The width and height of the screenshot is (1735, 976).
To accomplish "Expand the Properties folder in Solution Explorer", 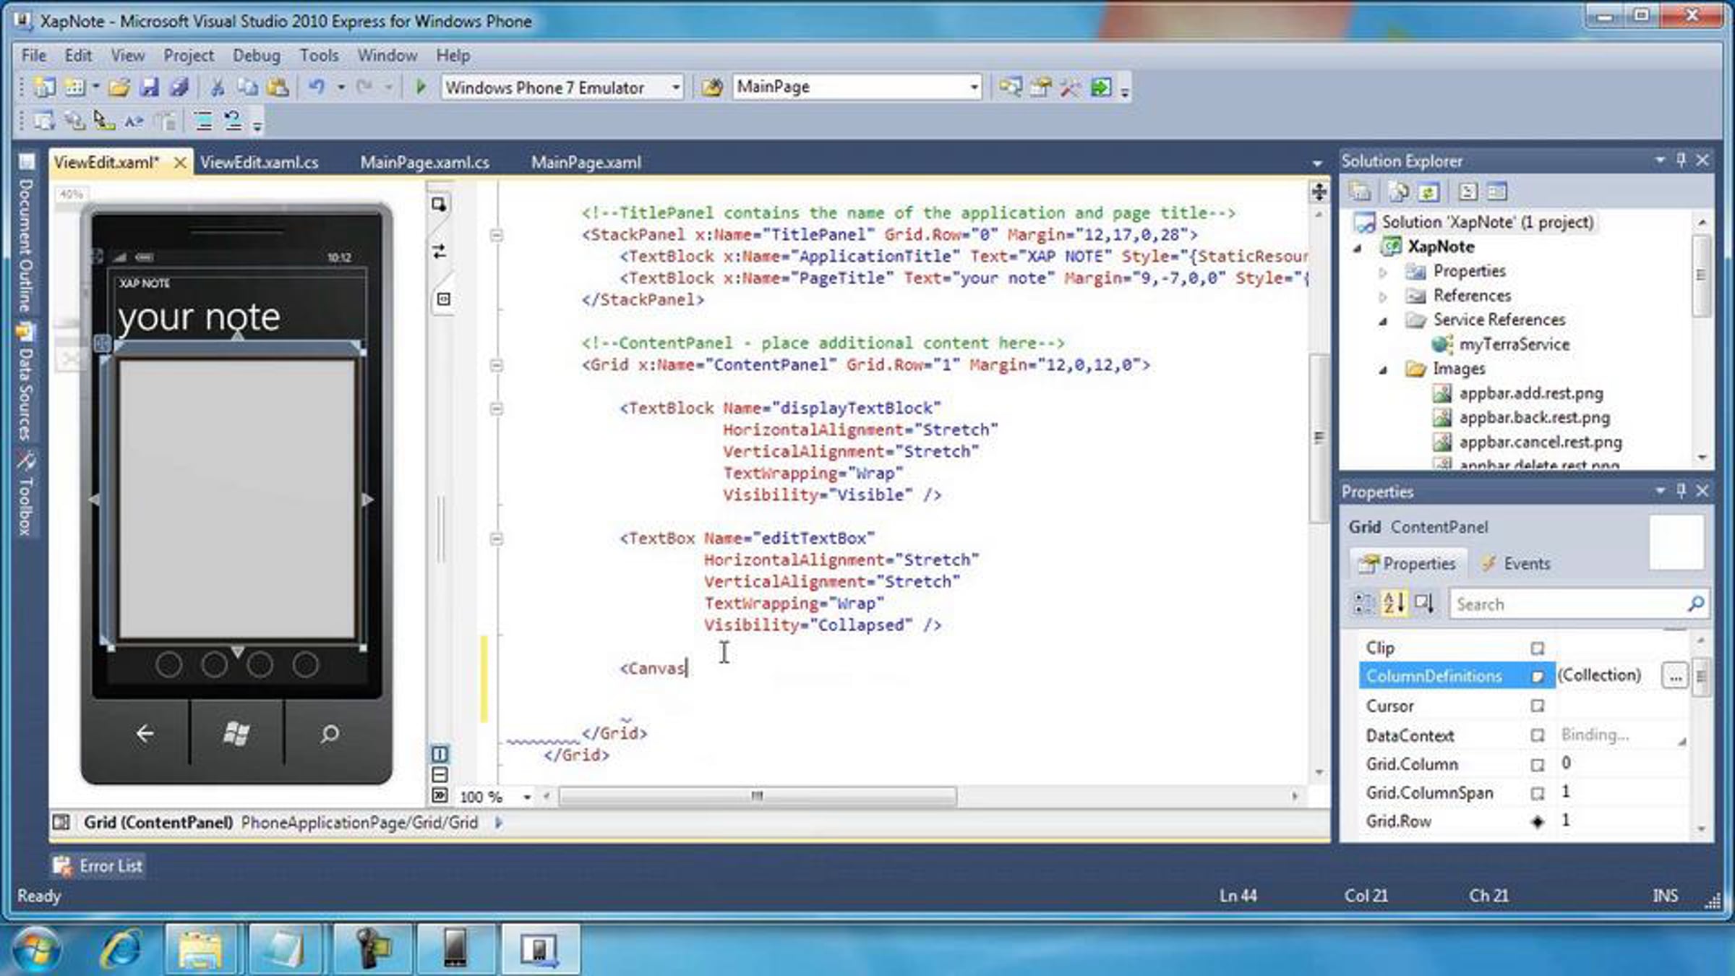I will coord(1382,272).
